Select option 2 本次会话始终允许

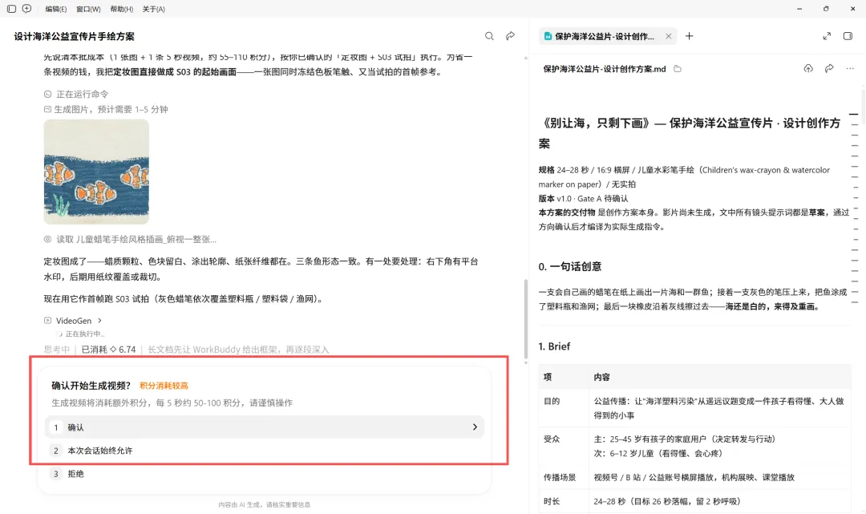pos(265,451)
